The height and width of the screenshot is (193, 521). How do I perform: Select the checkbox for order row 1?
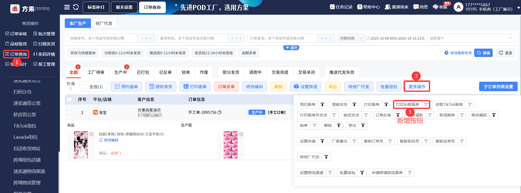pos(69,112)
